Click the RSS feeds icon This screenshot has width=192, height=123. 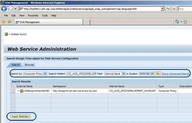(185, 22)
